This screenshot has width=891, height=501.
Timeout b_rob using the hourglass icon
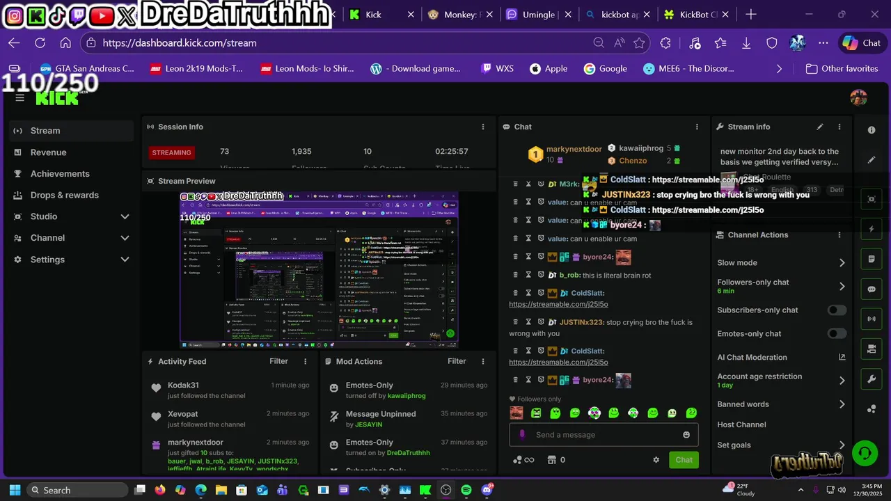[528, 275]
